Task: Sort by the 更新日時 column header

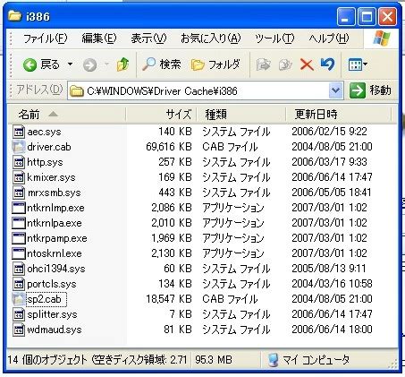Action: 338,114
